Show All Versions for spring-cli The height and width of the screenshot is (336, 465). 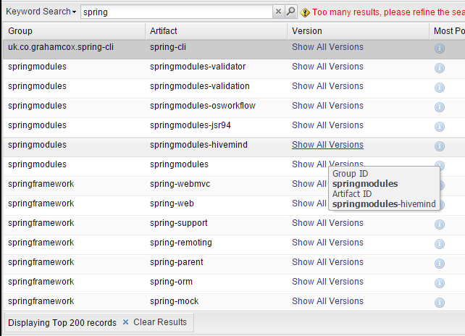[327, 47]
